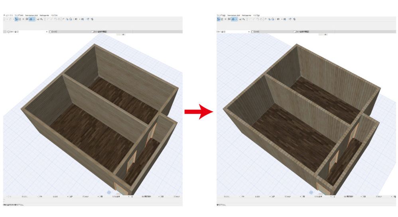Click the X-shaped icon in right toolbar
Image resolution: width=398 pixels, height=217 pixels.
pos(225,19)
